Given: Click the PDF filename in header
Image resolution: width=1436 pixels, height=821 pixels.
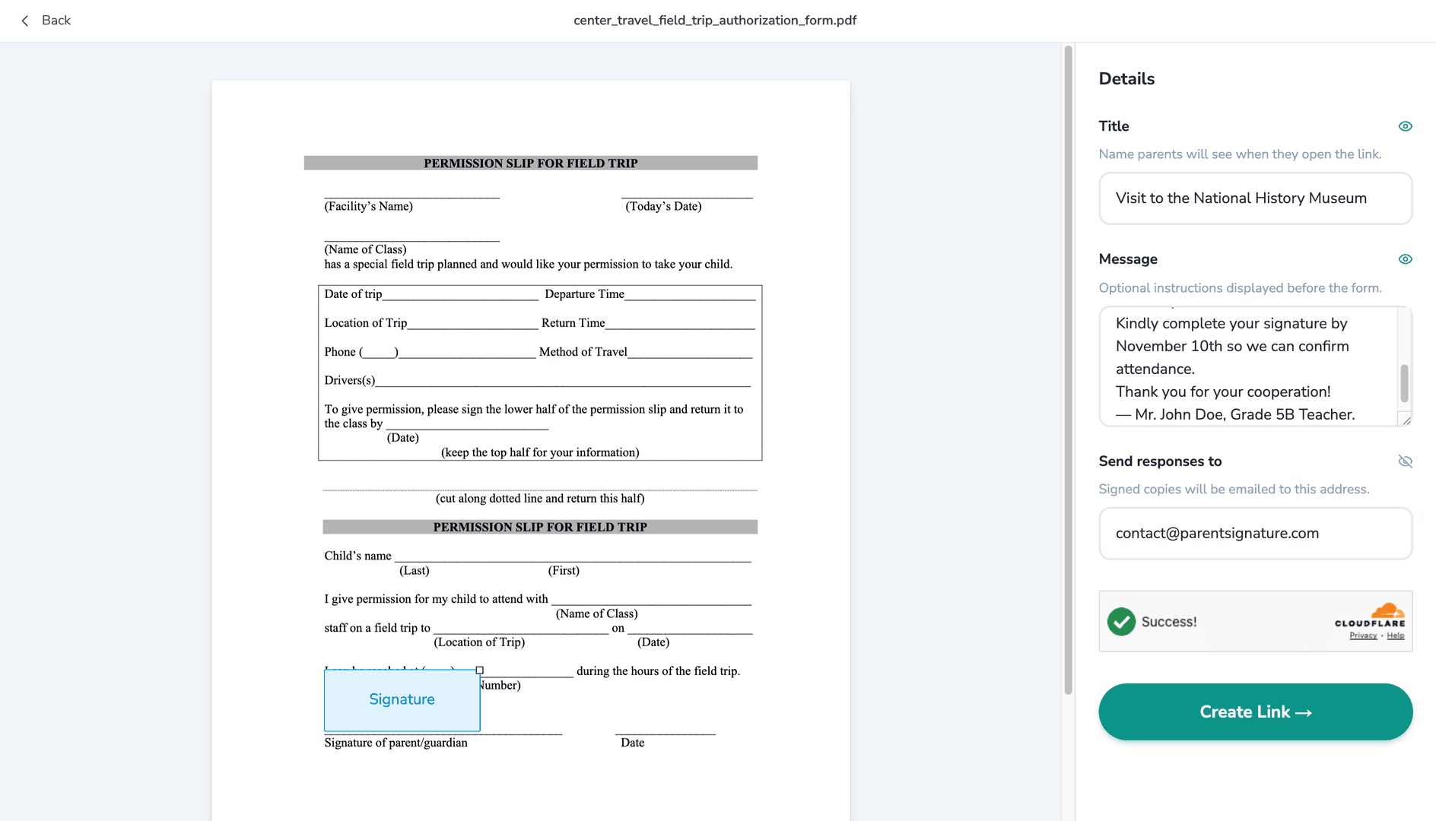Looking at the screenshot, I should coord(715,21).
